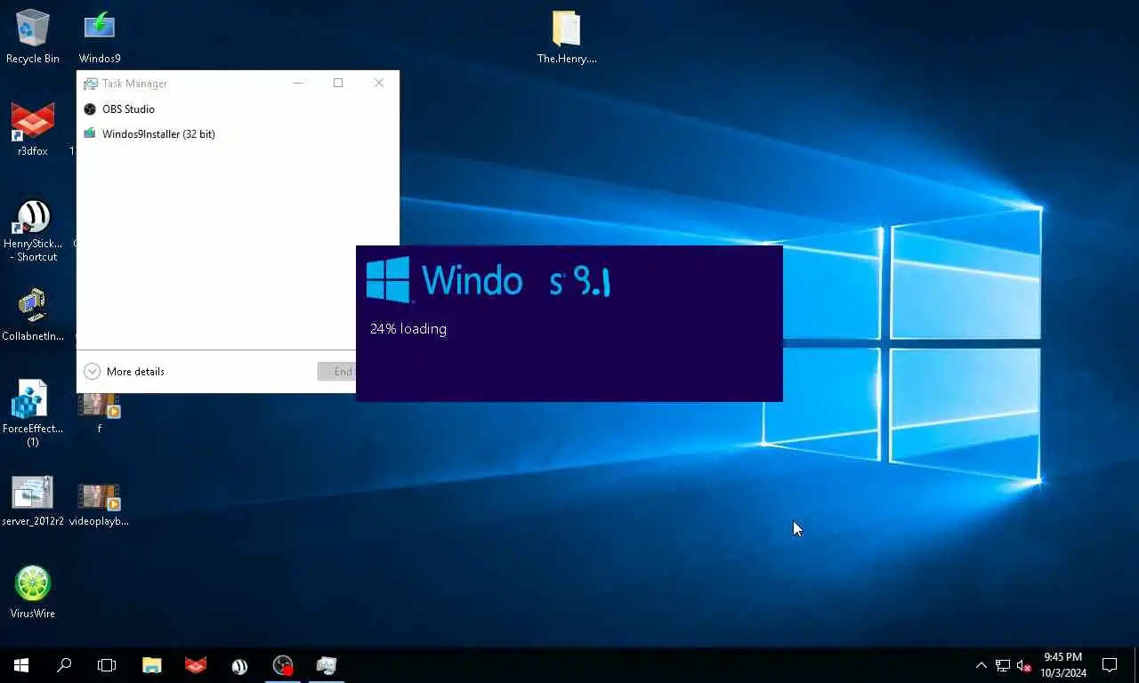Open the HenryStick Shortcut icon
Screen dimensions: 1139x683
coord(33,229)
